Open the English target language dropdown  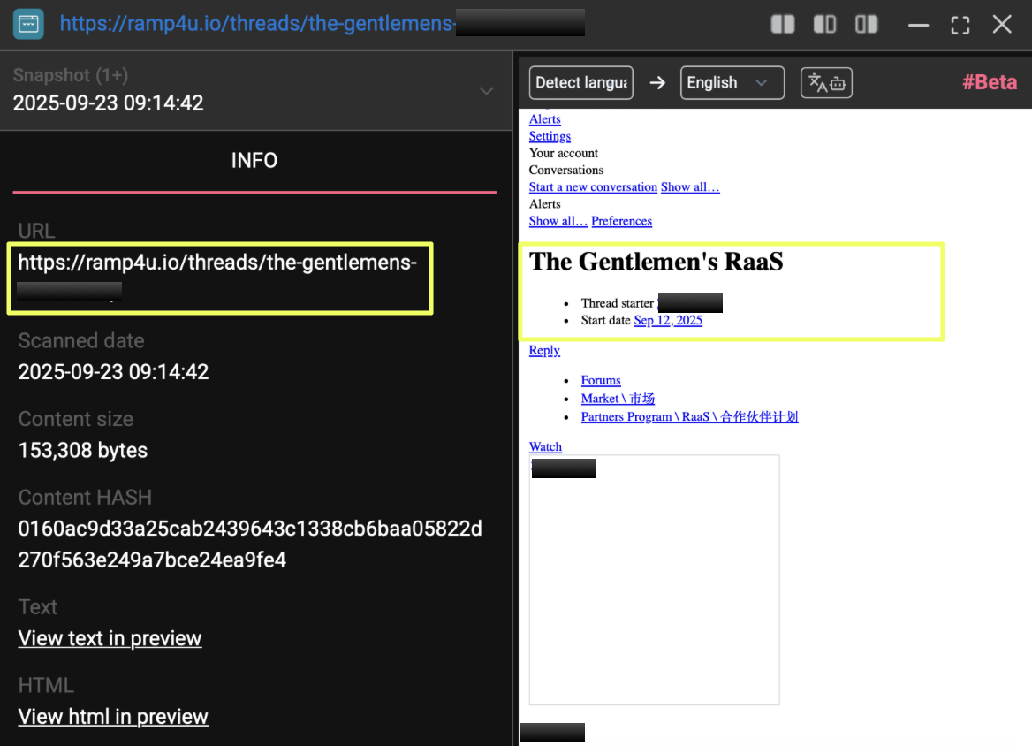pyautogui.click(x=732, y=83)
